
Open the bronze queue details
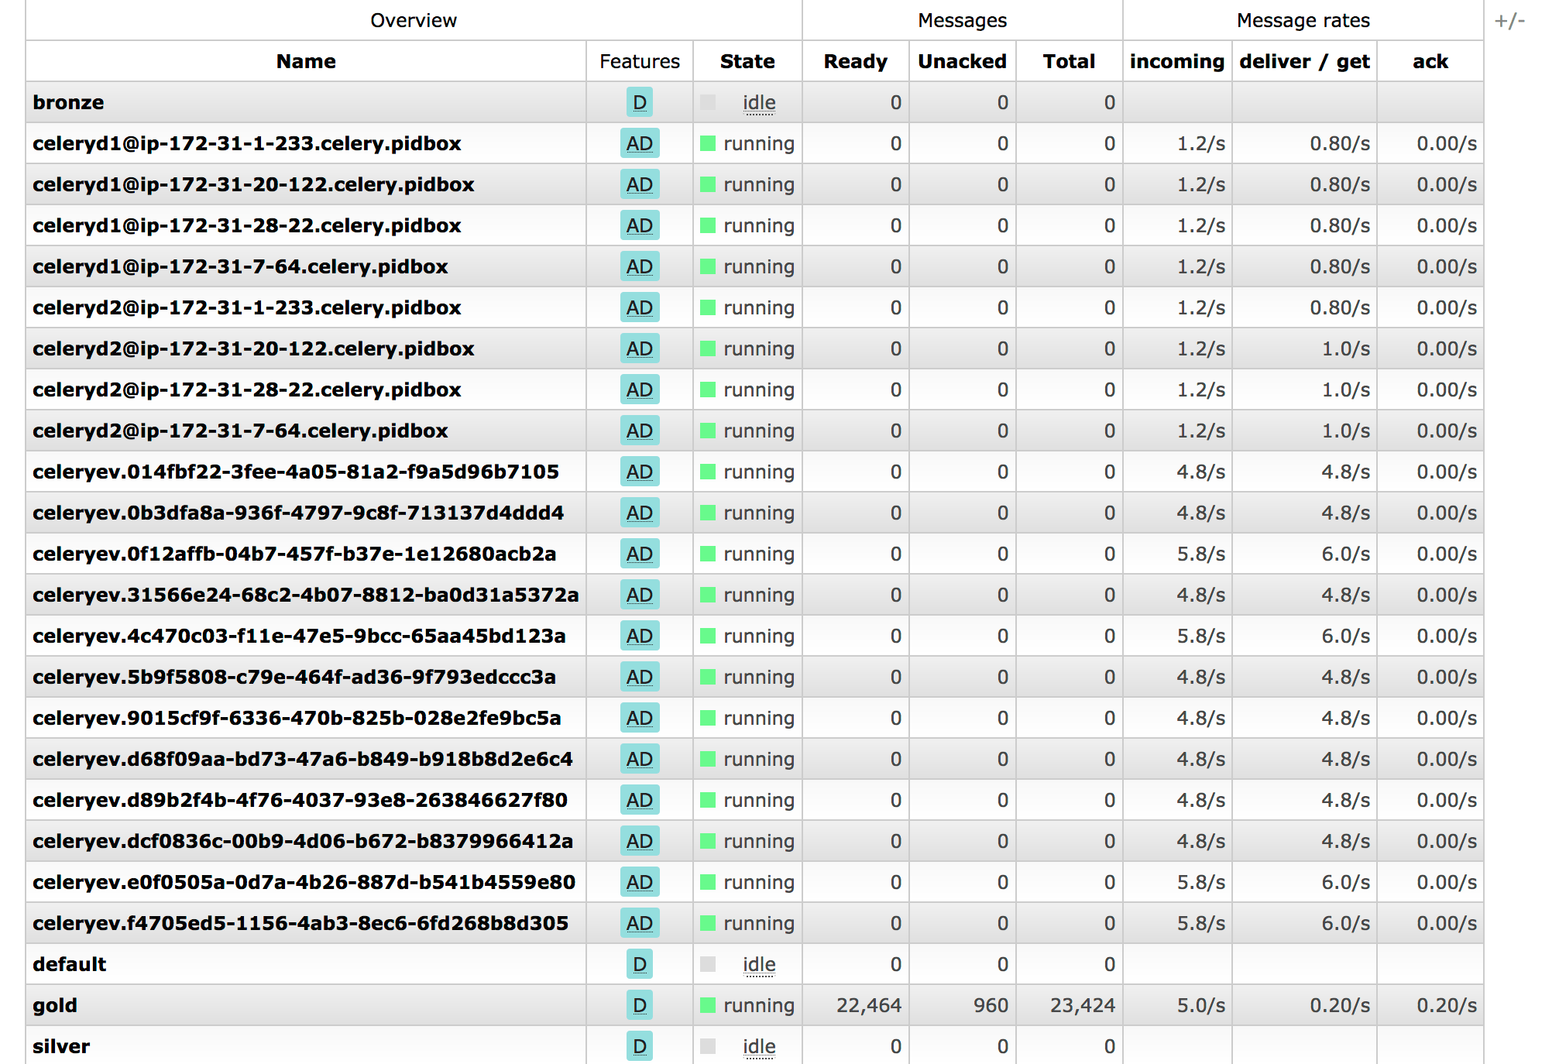(68, 102)
